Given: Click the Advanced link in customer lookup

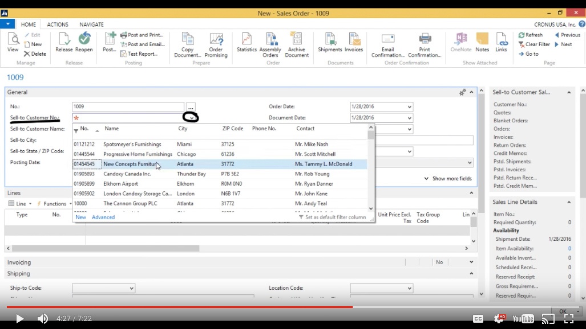Looking at the screenshot, I should pos(103,217).
